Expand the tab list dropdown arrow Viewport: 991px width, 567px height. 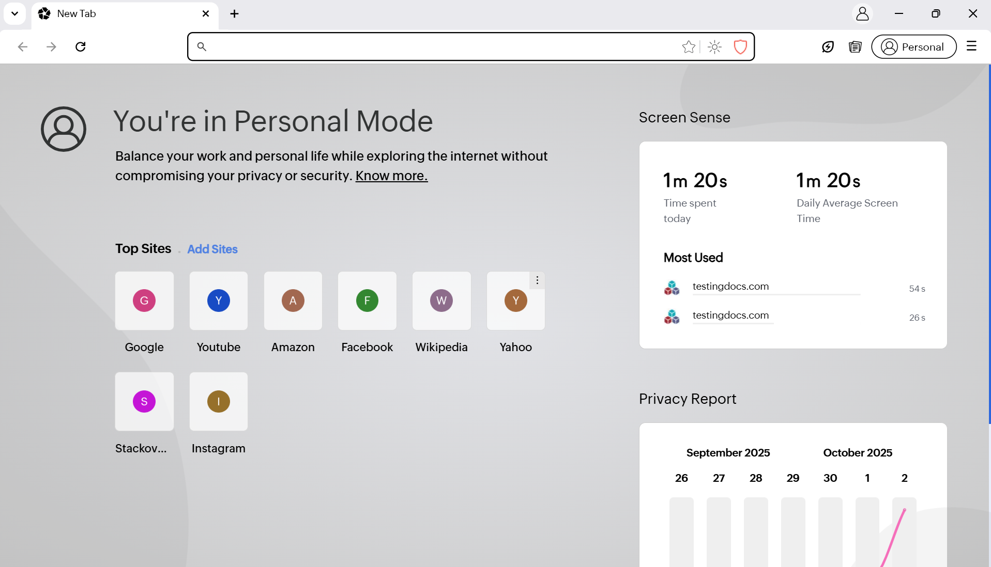[14, 14]
